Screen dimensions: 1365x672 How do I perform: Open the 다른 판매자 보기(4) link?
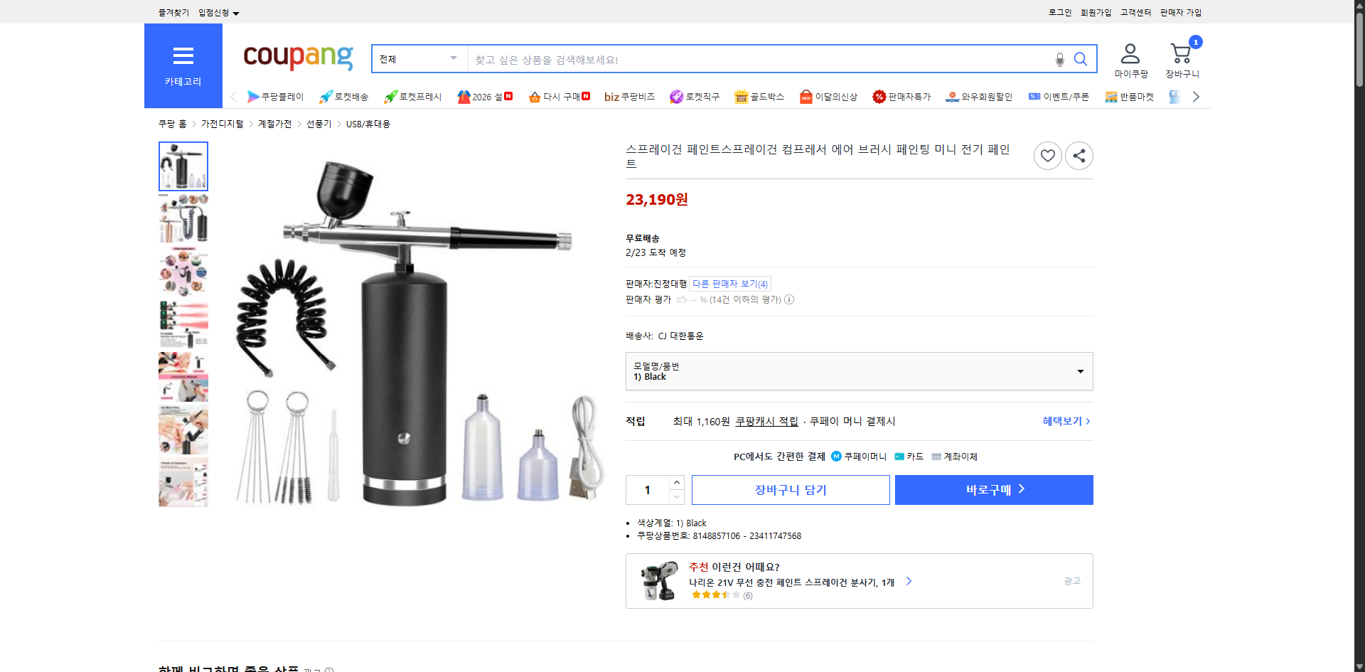pyautogui.click(x=729, y=283)
